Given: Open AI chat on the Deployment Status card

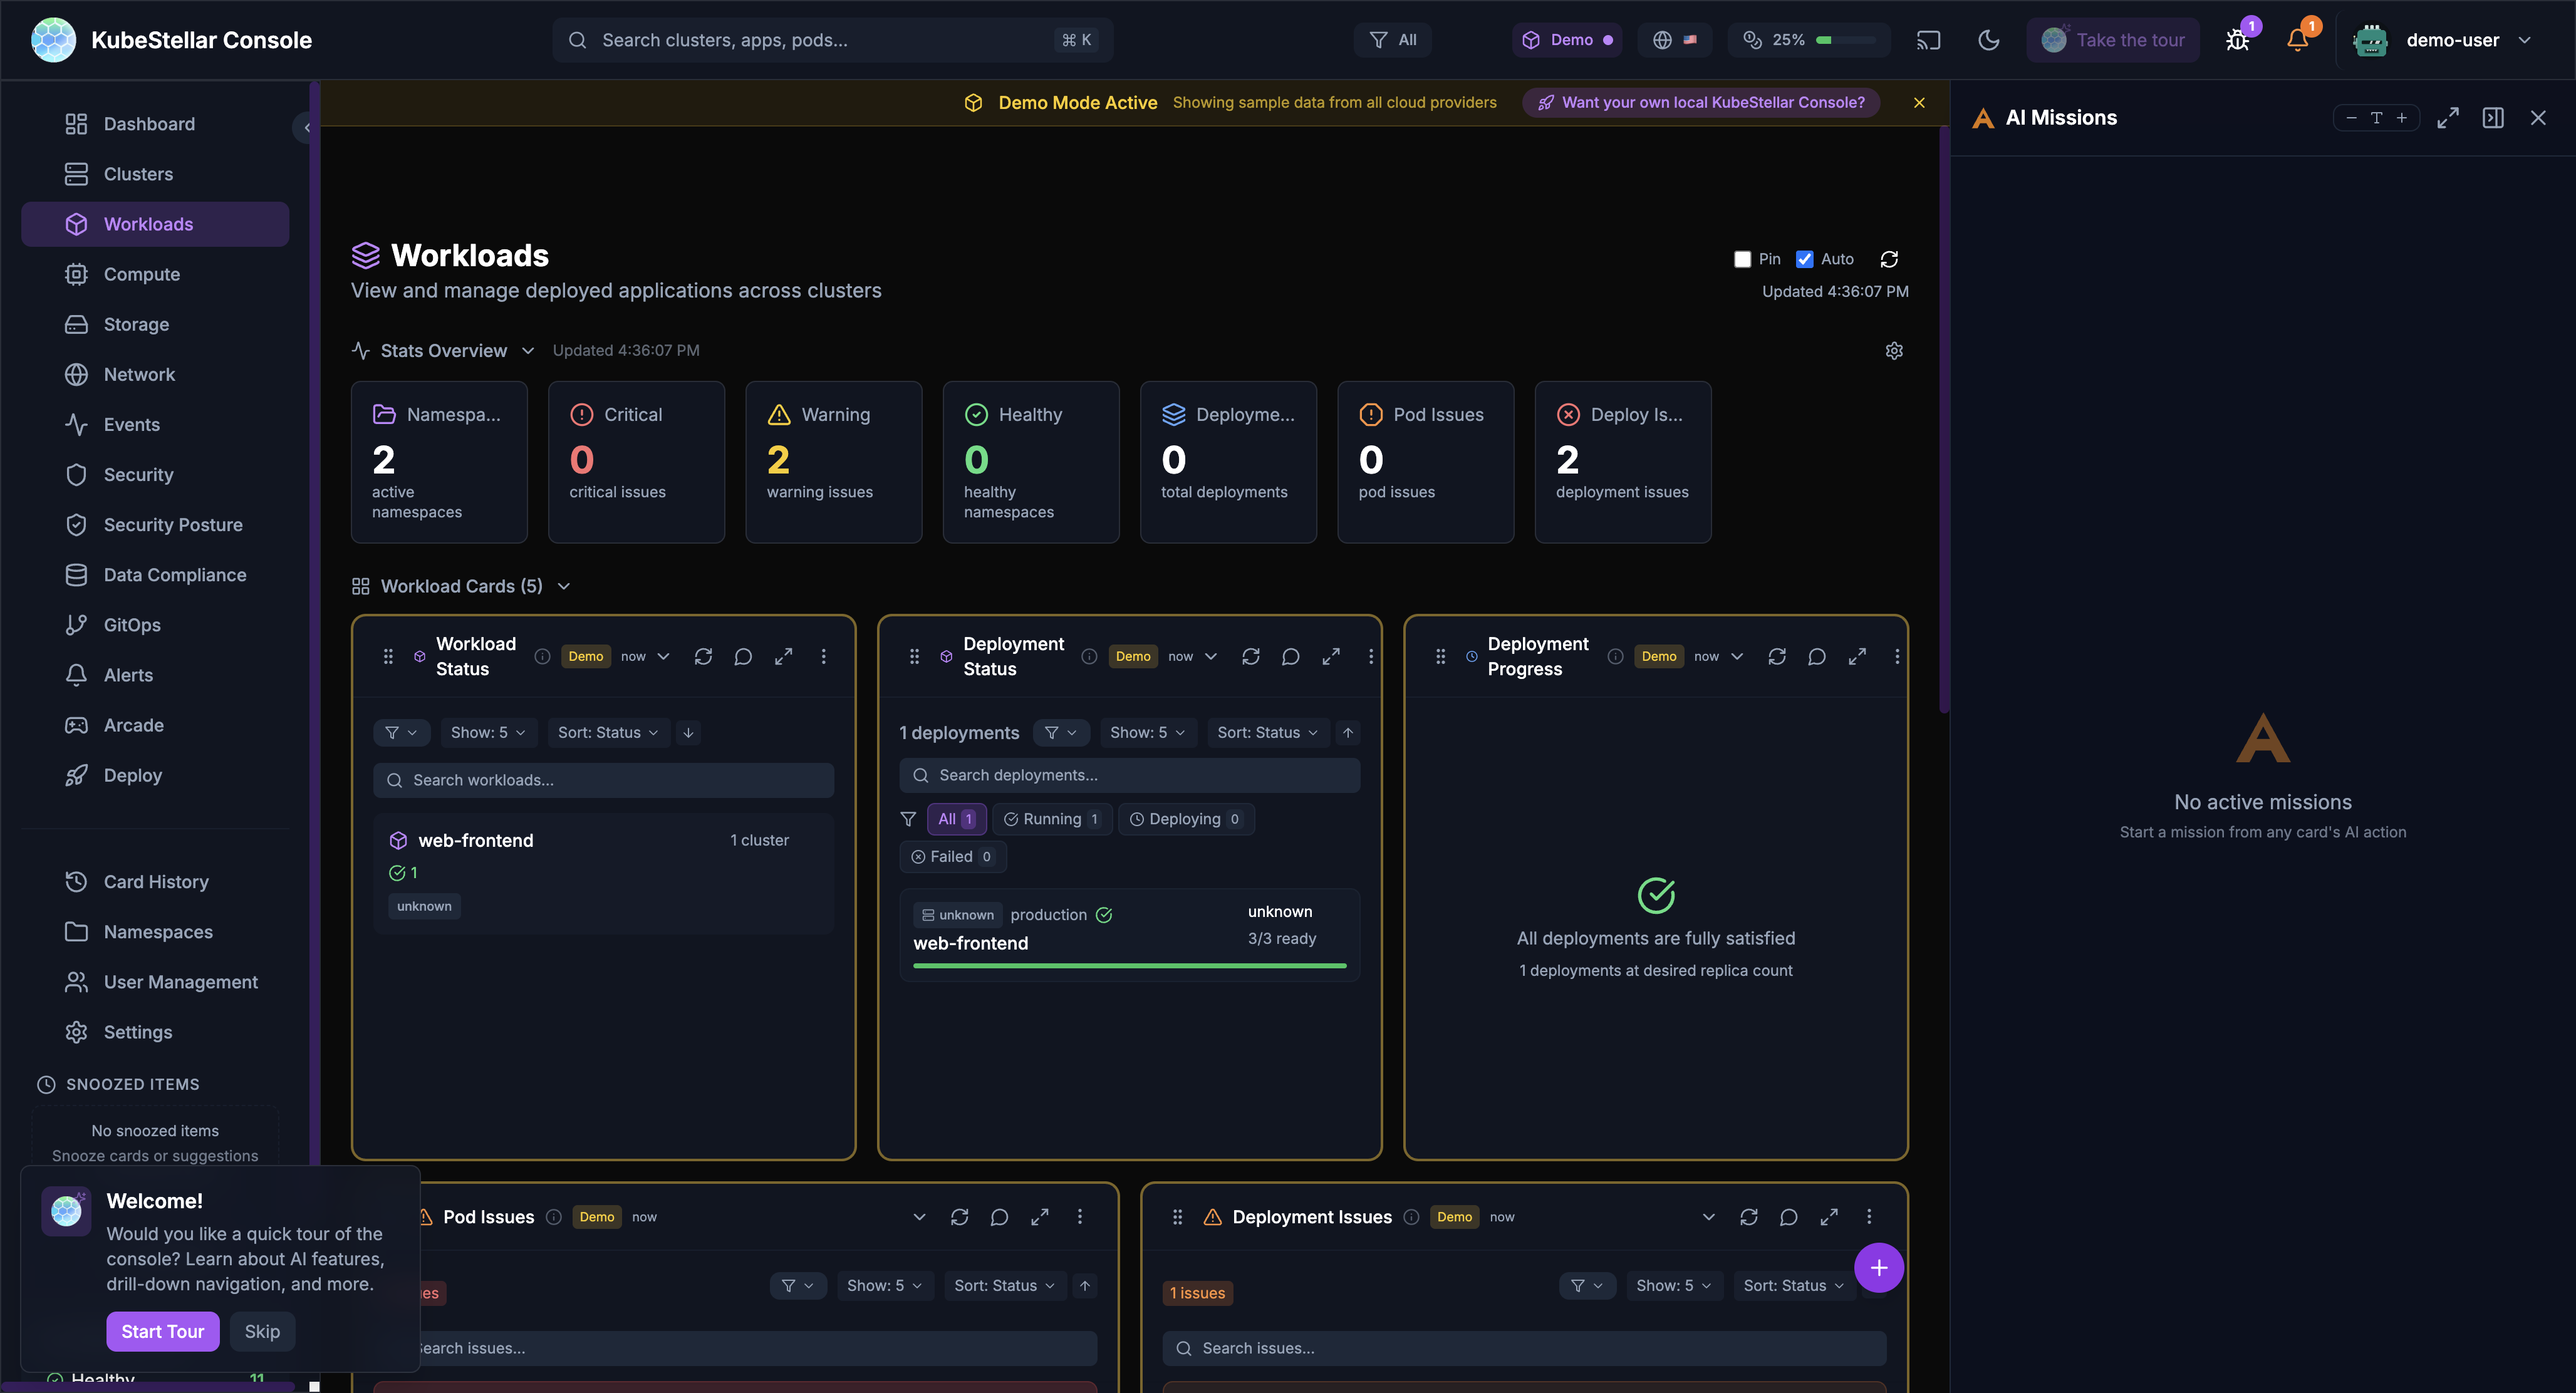Looking at the screenshot, I should tap(1290, 656).
